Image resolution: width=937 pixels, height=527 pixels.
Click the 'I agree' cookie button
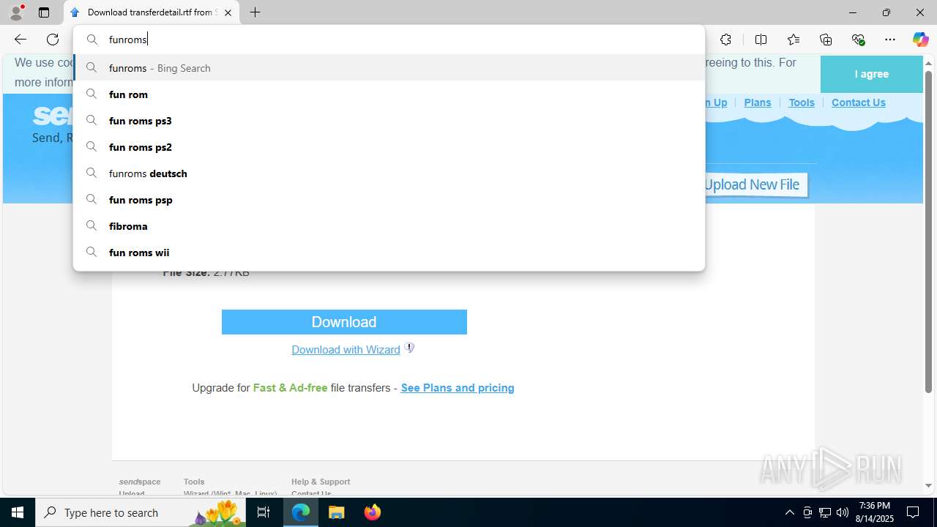(871, 74)
